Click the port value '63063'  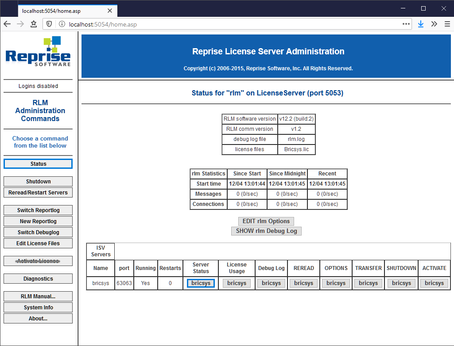pyautogui.click(x=124, y=283)
